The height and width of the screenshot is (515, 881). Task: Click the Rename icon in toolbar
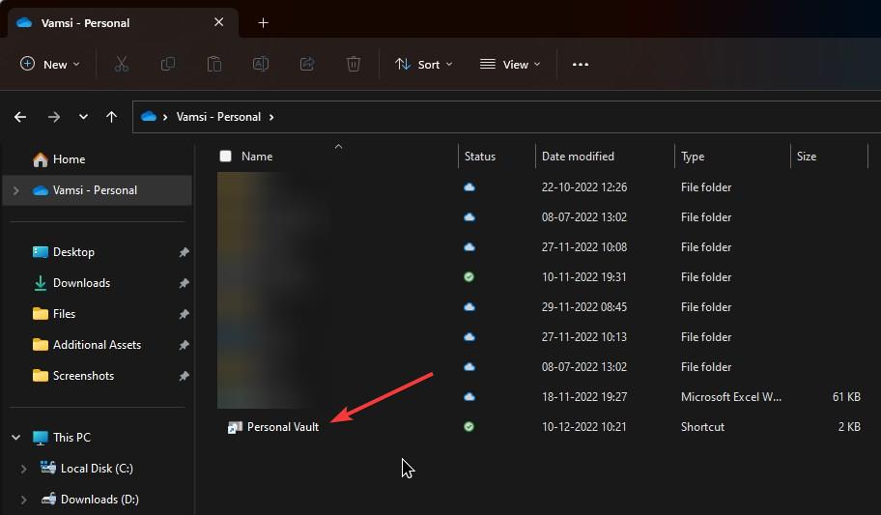click(x=261, y=64)
